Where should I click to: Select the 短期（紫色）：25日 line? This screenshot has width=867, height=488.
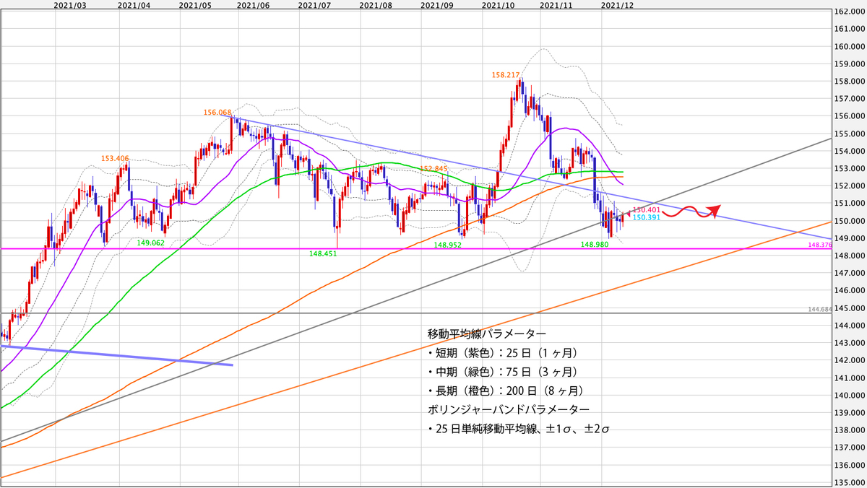pyautogui.click(x=502, y=353)
